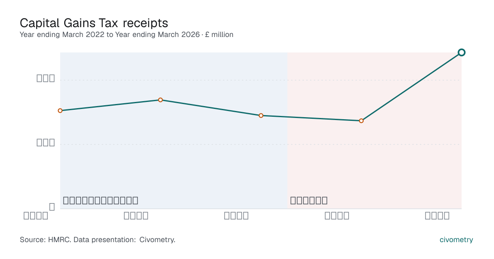Click the peak data point in blue region
This screenshot has width=494, height=259.
161,100
